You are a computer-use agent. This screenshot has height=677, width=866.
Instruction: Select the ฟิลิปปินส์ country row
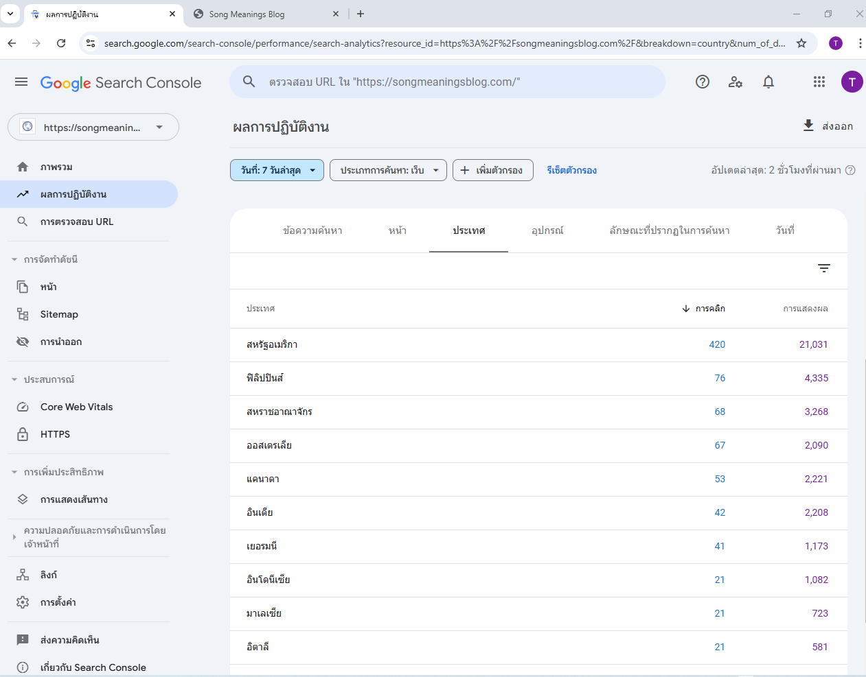click(538, 378)
